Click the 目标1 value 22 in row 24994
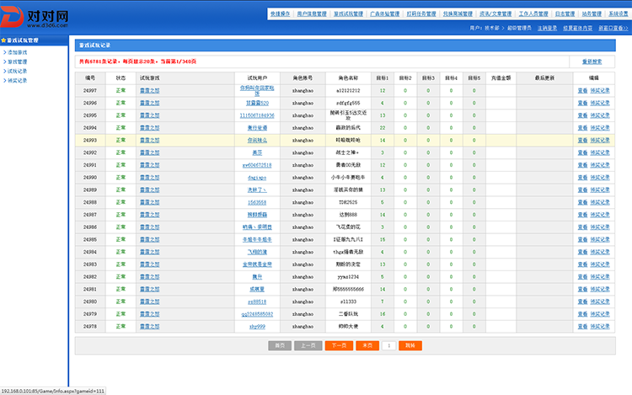This screenshot has height=395, width=632. (x=382, y=128)
